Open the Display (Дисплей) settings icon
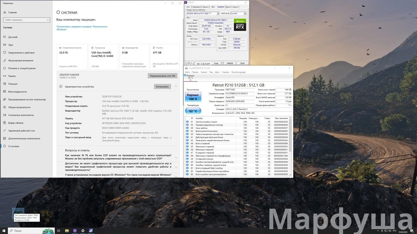The image size is (417, 234). click(x=5, y=37)
